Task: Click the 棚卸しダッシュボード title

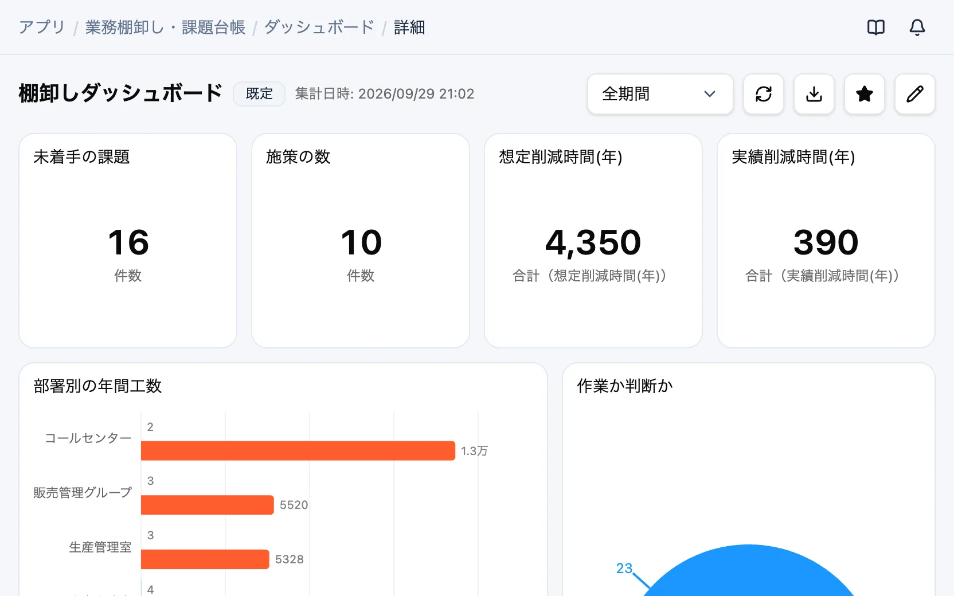Action: pos(120,93)
